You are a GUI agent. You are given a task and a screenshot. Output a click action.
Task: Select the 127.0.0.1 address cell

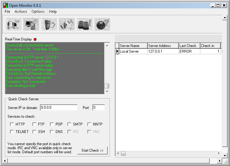click(x=163, y=51)
